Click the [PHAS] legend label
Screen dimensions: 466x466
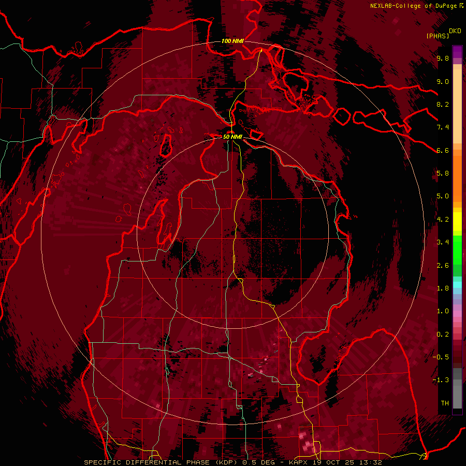pyautogui.click(x=438, y=36)
